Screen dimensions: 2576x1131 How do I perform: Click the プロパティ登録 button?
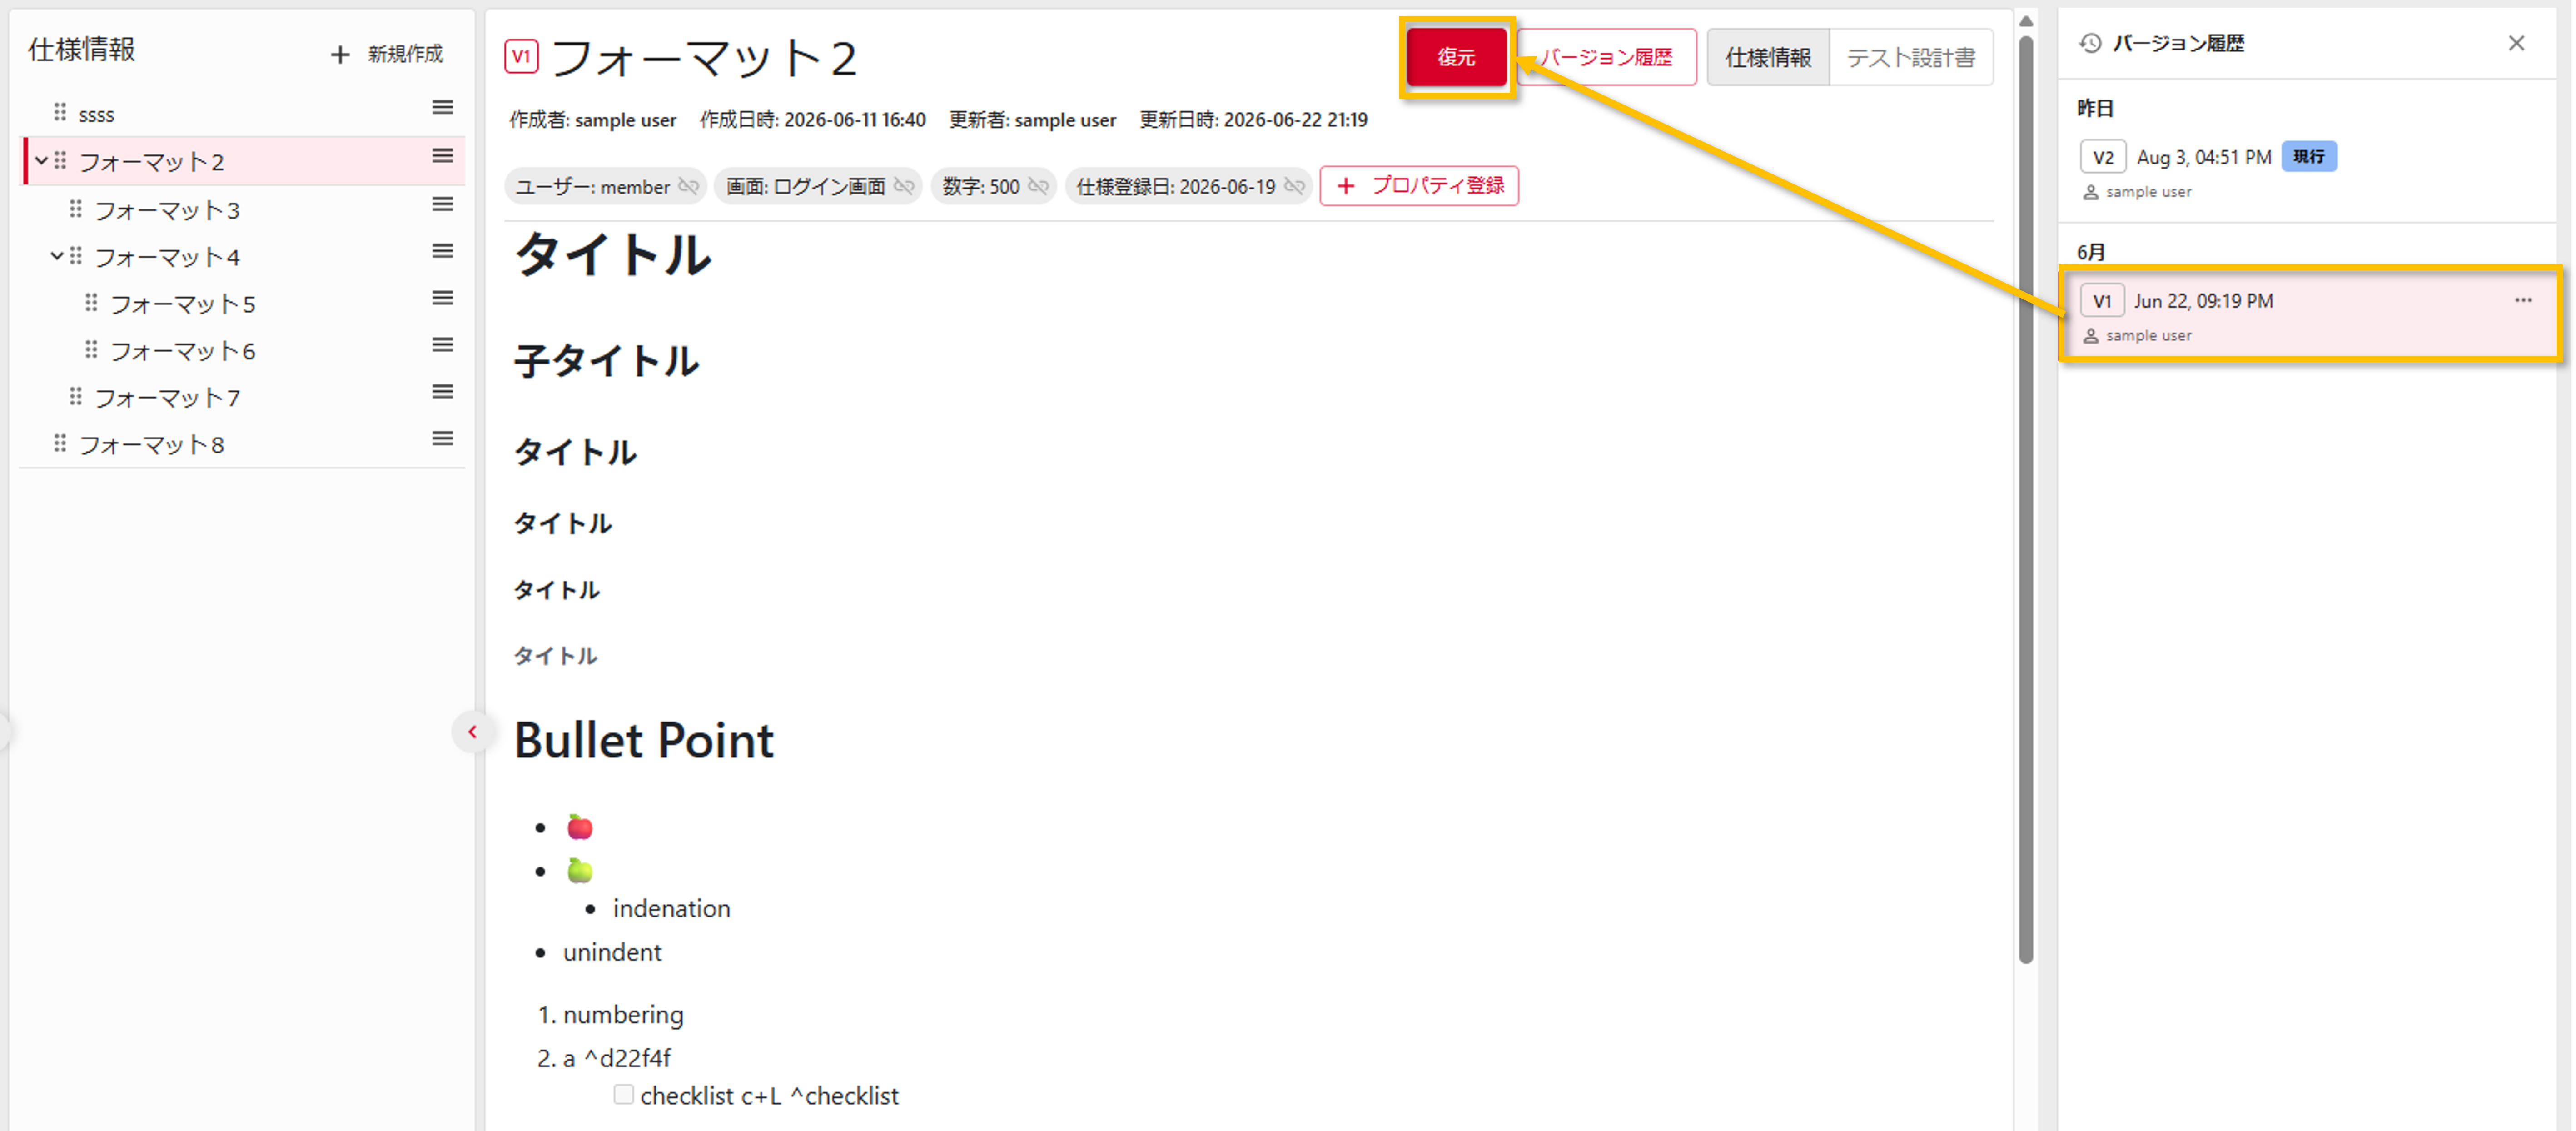tap(1419, 186)
